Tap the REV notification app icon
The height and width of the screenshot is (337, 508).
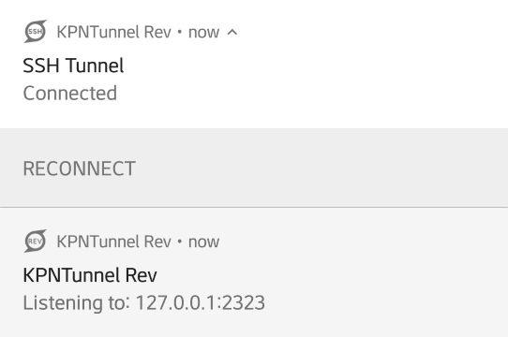(x=36, y=242)
